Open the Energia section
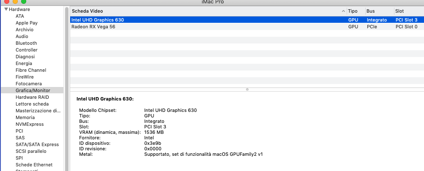 [24, 63]
